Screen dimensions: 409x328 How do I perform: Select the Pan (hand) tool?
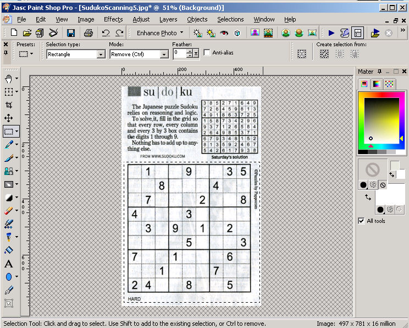coord(8,79)
